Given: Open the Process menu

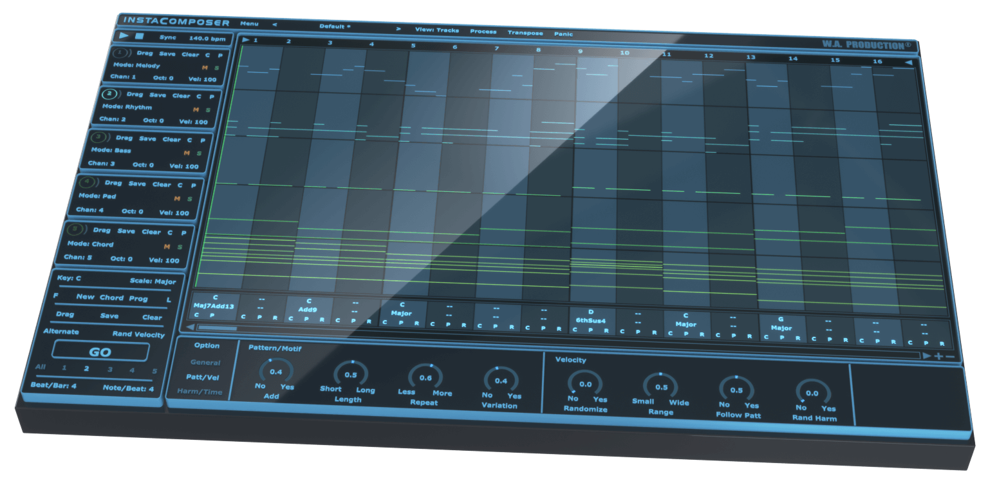Looking at the screenshot, I should click(483, 31).
